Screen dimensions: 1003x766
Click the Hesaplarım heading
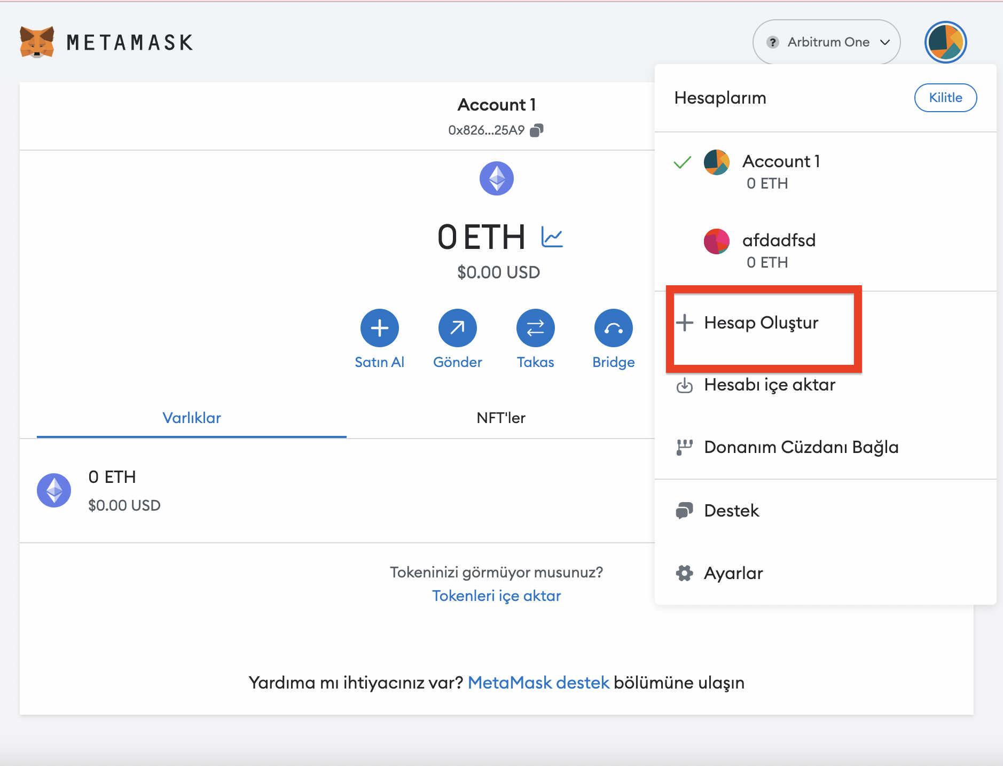[720, 98]
